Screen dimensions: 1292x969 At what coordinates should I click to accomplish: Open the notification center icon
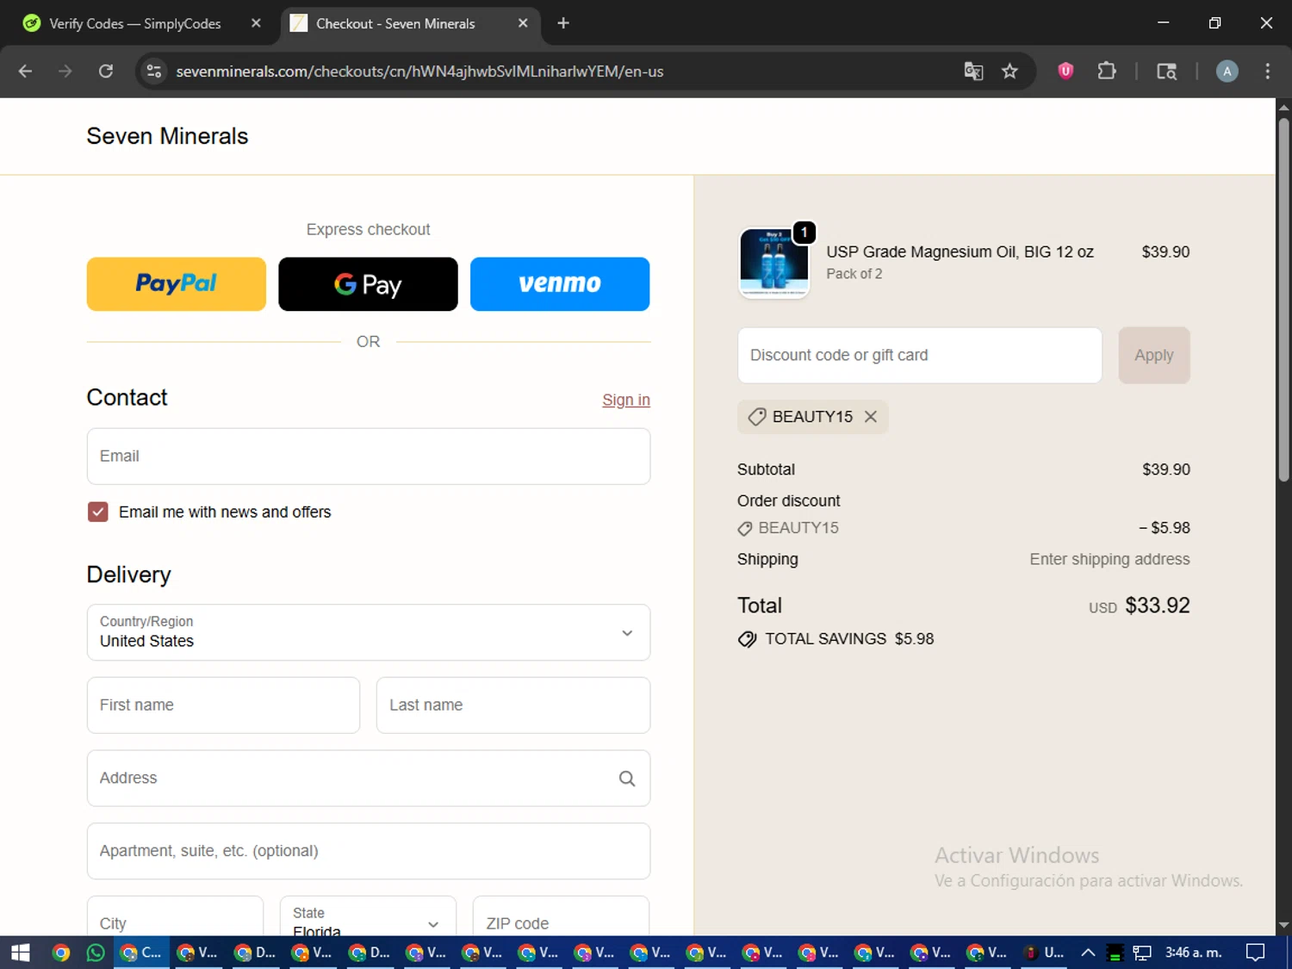(1256, 953)
